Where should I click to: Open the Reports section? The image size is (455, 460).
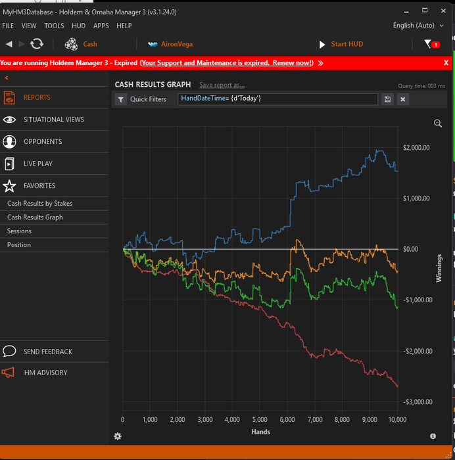tap(37, 97)
